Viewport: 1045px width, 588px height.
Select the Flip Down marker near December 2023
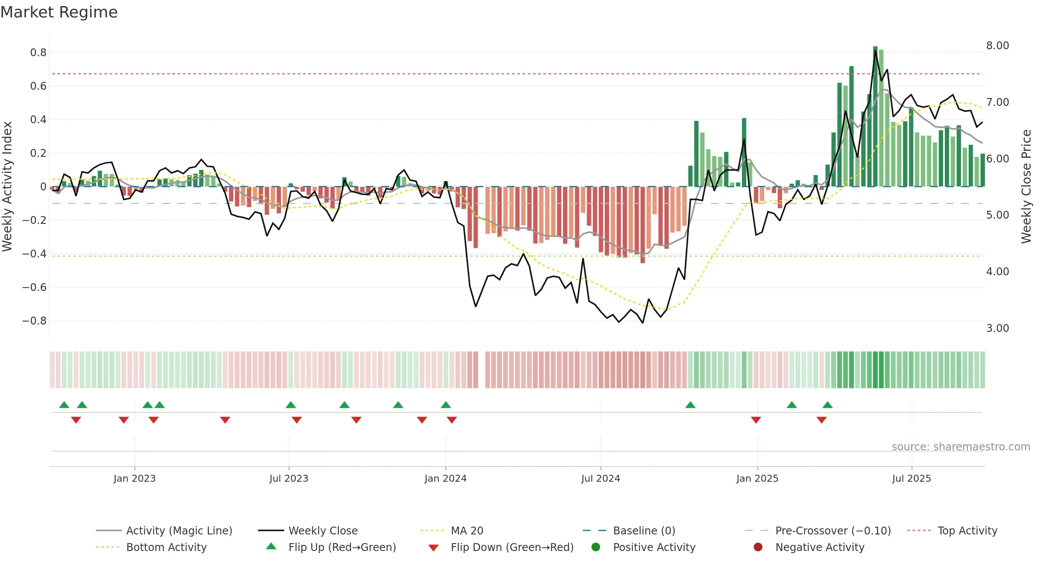[x=422, y=420]
